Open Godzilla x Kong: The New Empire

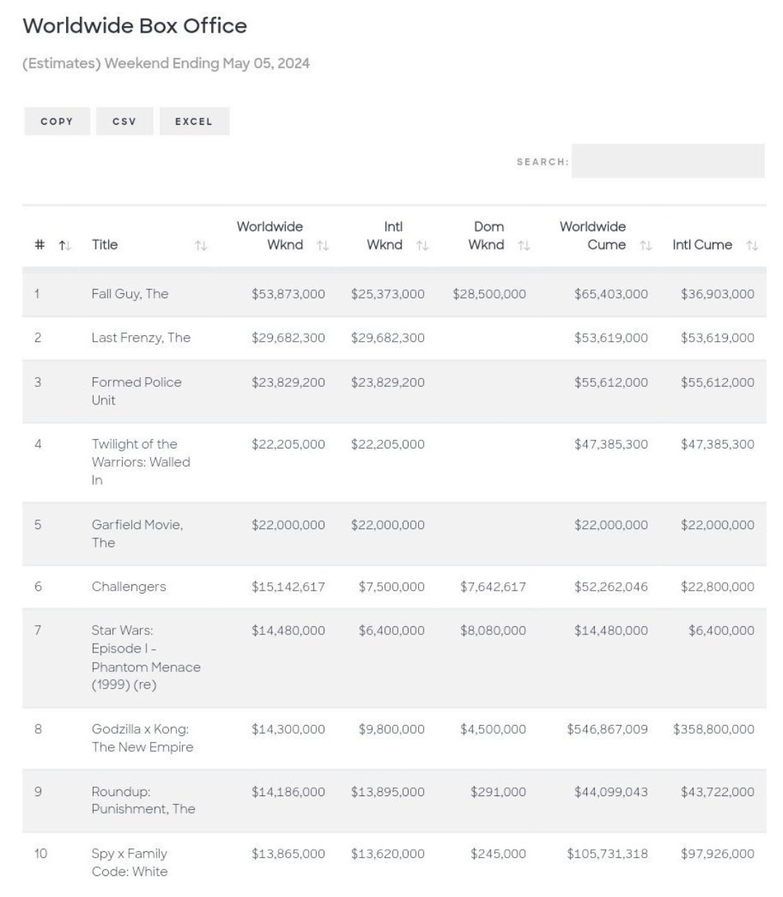coord(142,737)
